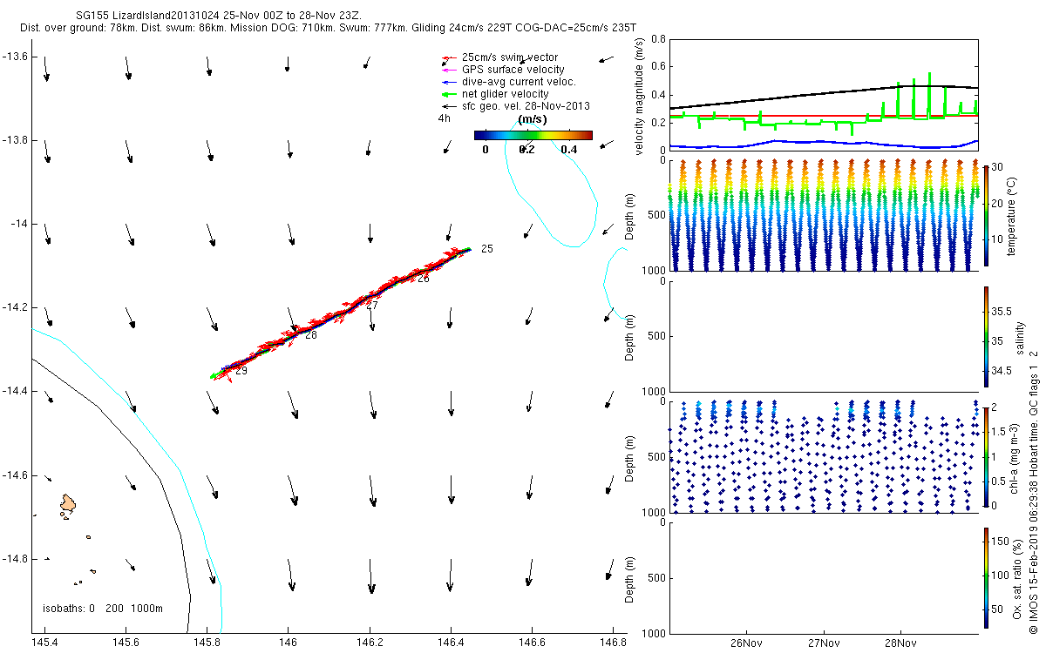Click longitude tick '145.8' on map axis
This screenshot has height=653, width=1046.
pyautogui.click(x=207, y=643)
